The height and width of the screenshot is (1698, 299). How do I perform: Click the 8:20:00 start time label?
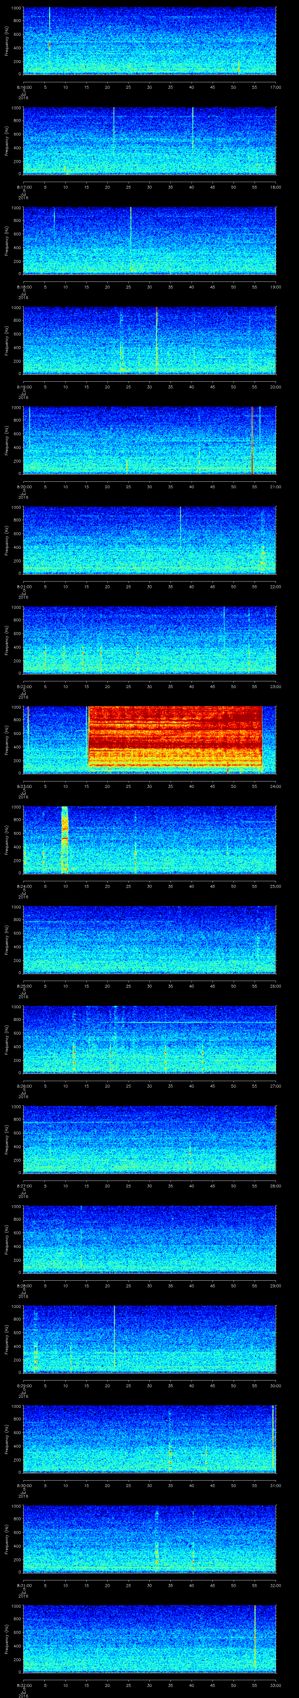tap(24, 486)
